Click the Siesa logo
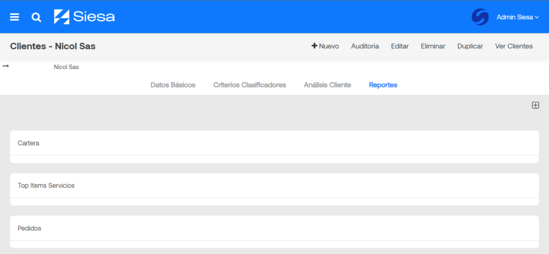 tap(84, 17)
